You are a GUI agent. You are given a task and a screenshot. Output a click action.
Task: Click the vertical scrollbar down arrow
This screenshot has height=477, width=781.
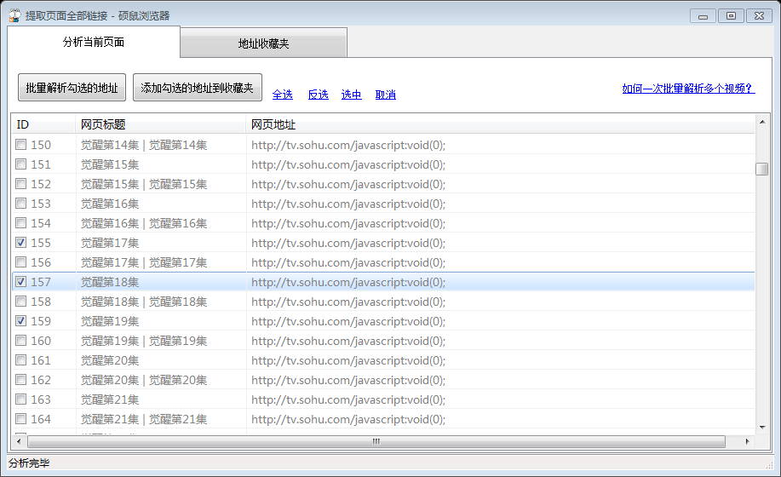(x=762, y=428)
